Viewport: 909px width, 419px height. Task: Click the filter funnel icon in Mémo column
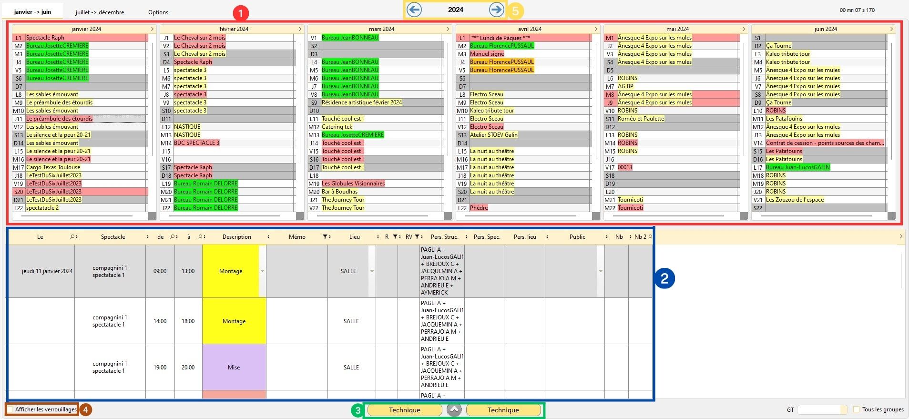pos(325,237)
